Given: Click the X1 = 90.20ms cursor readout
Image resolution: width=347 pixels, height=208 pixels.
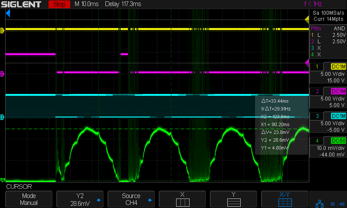Looking at the screenshot, I should point(275,124).
